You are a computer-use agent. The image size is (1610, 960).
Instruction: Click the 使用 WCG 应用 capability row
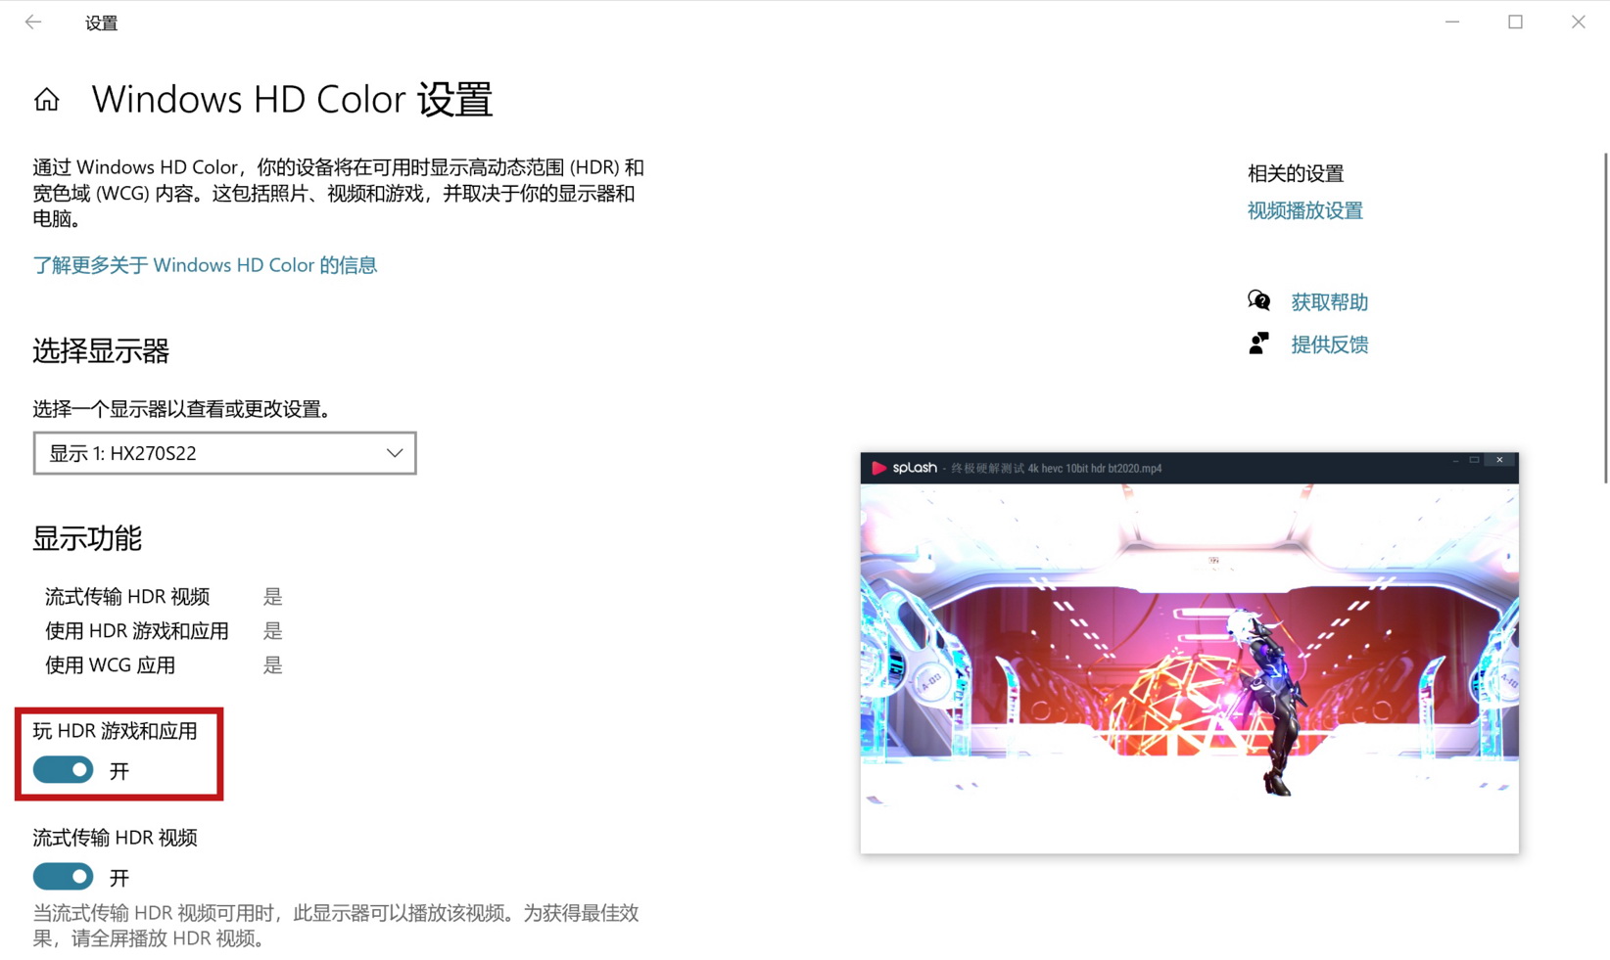[164, 665]
